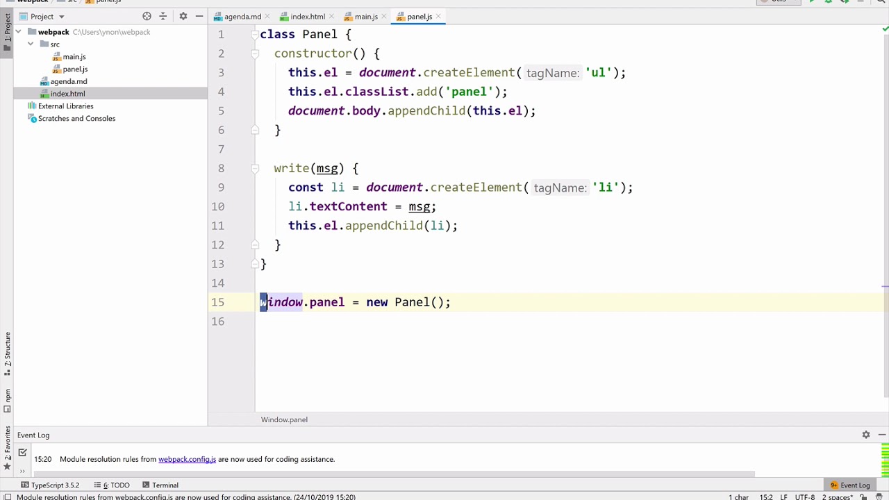Open Scratches and Consoles node
Viewport: 889px width, 500px height.
tap(76, 119)
